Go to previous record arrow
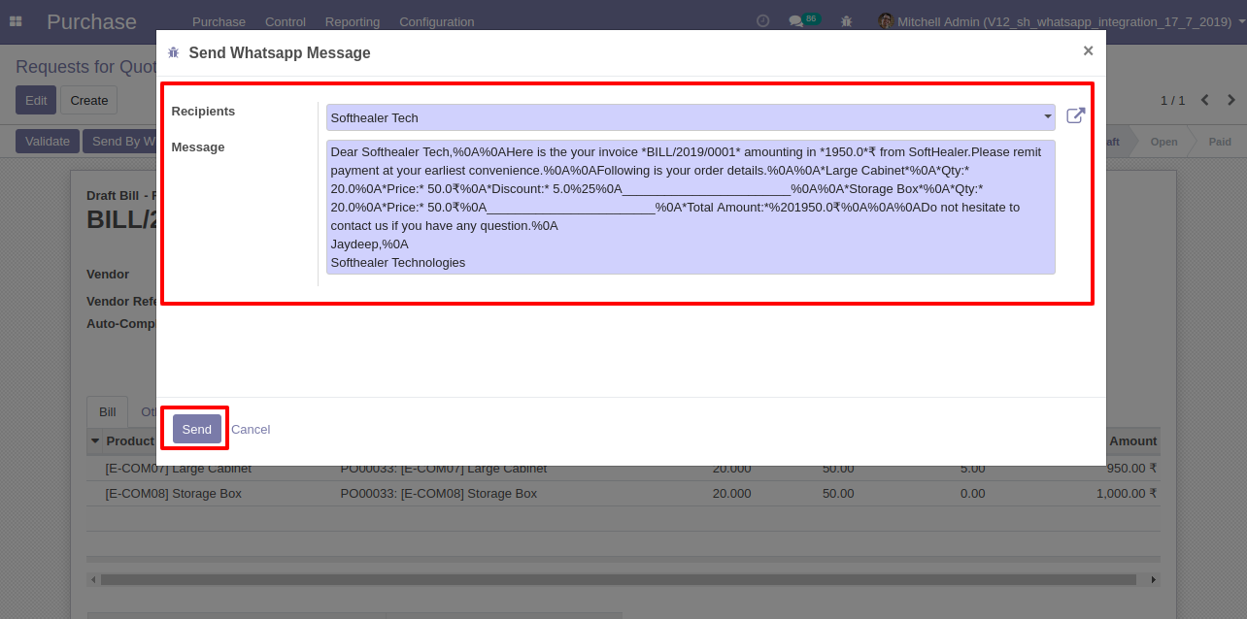The height and width of the screenshot is (619, 1247). 1205,100
